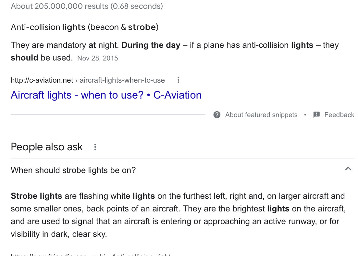Click the 'About 205,000,000 results' text
Screen dimensions: 358x256
click(x=87, y=6)
